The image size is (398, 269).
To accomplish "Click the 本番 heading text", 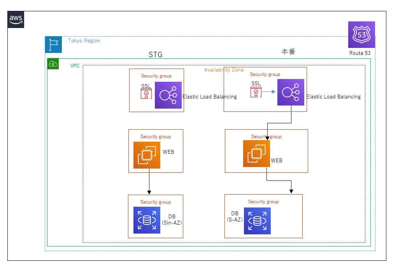I will click(288, 51).
